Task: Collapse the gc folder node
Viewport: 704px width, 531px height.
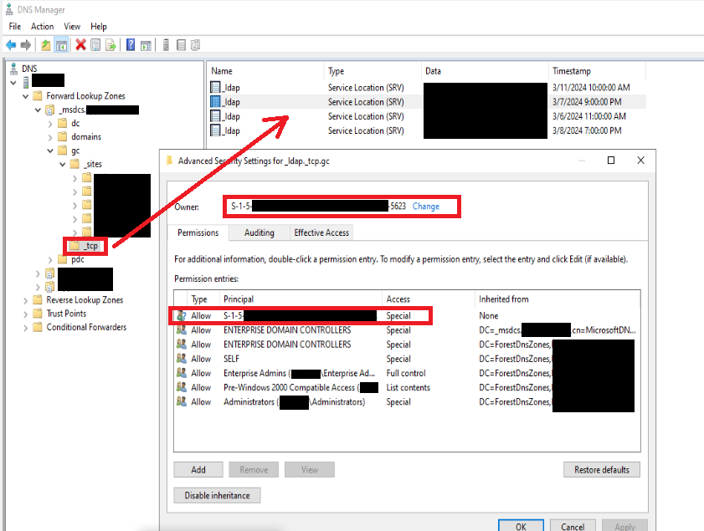Action: pos(50,151)
